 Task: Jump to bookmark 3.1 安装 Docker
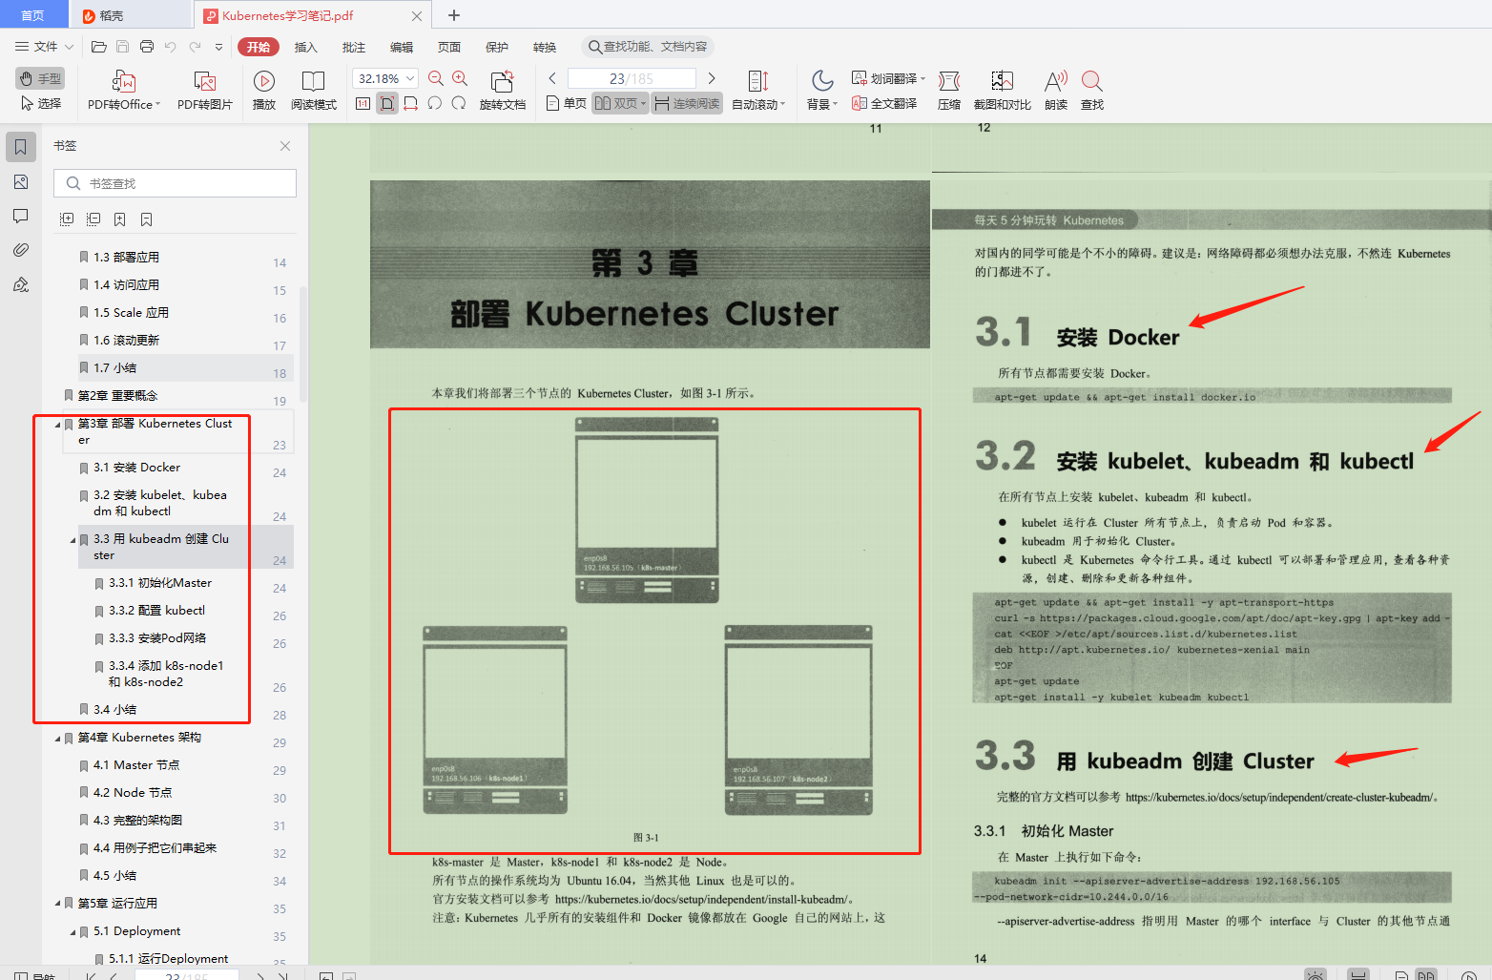point(136,468)
